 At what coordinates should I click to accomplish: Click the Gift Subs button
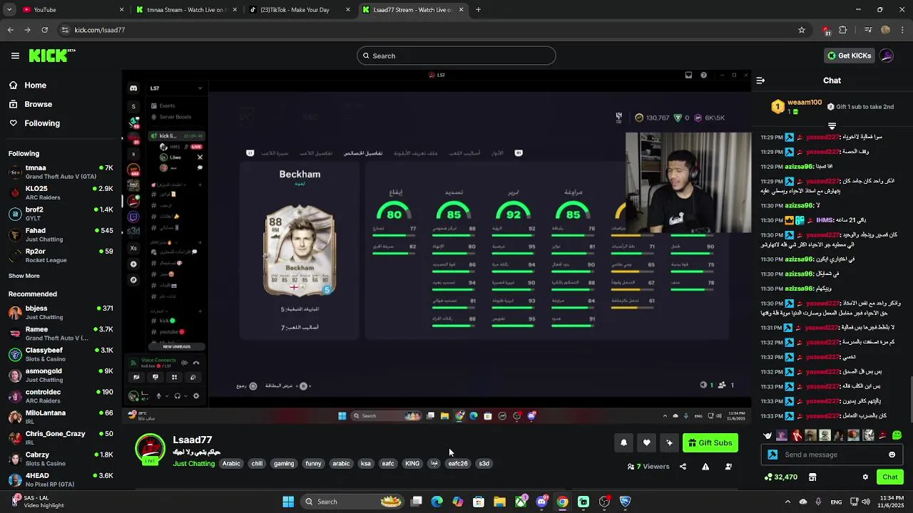coord(710,442)
